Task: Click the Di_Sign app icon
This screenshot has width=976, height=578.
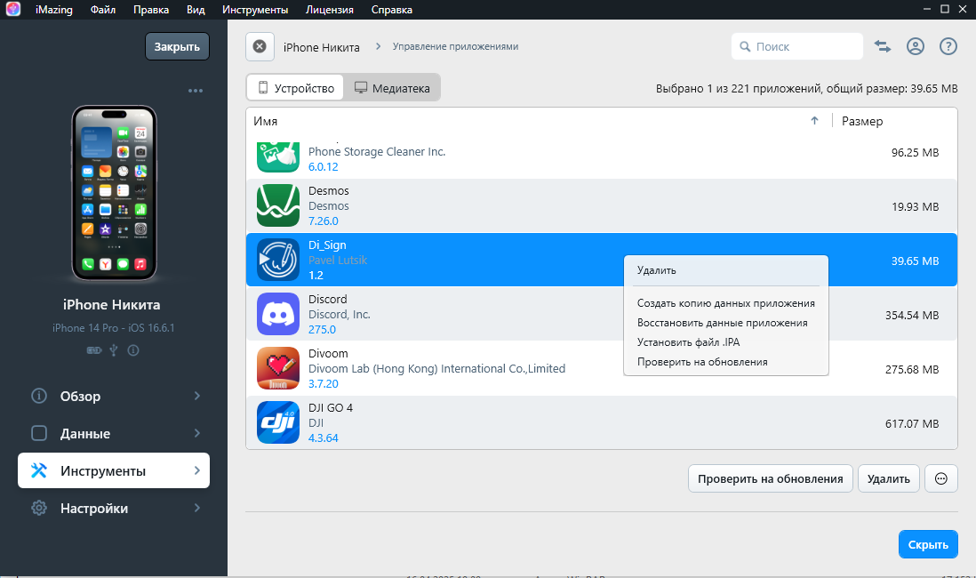Action: click(278, 260)
